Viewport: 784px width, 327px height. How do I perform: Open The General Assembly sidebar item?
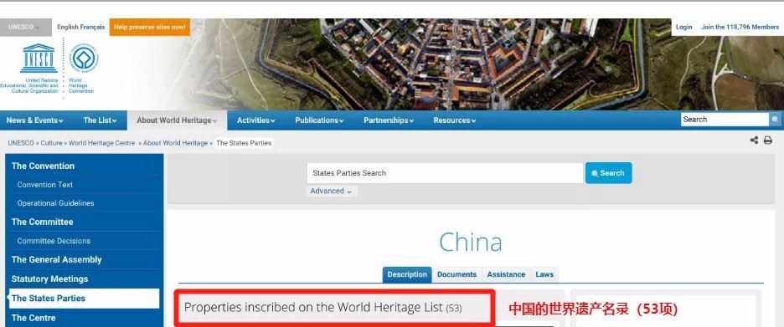(x=56, y=259)
